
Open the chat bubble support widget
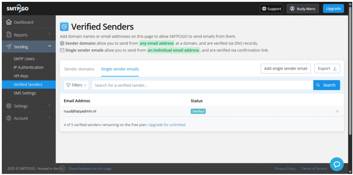337,164
